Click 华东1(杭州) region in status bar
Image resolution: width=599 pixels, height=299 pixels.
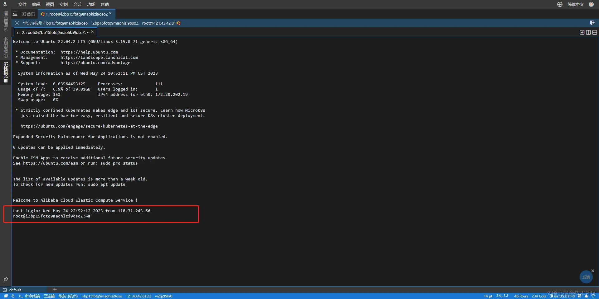click(68, 296)
